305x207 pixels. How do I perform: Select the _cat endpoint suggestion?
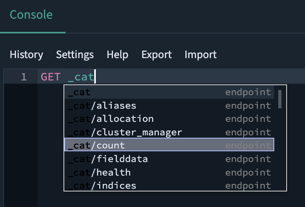(x=169, y=92)
